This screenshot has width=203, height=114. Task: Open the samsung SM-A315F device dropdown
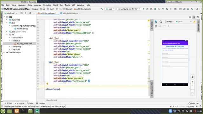[x=129, y=9]
